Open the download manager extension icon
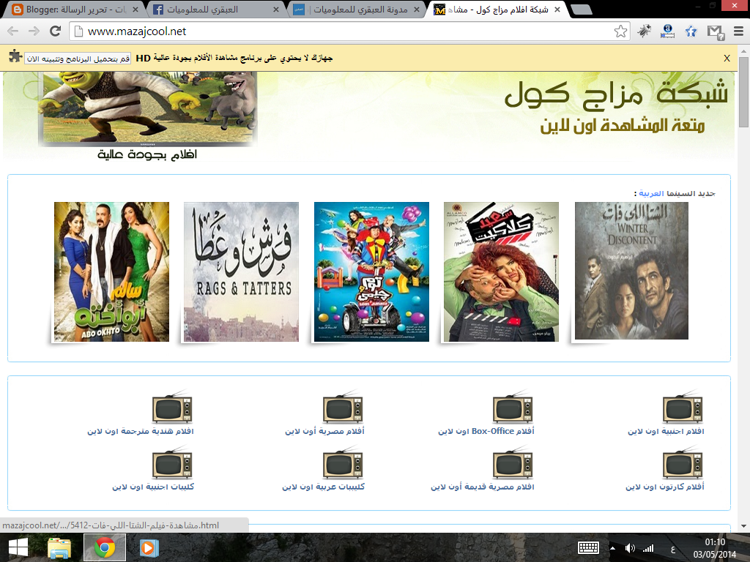The image size is (750, 562). point(667,31)
